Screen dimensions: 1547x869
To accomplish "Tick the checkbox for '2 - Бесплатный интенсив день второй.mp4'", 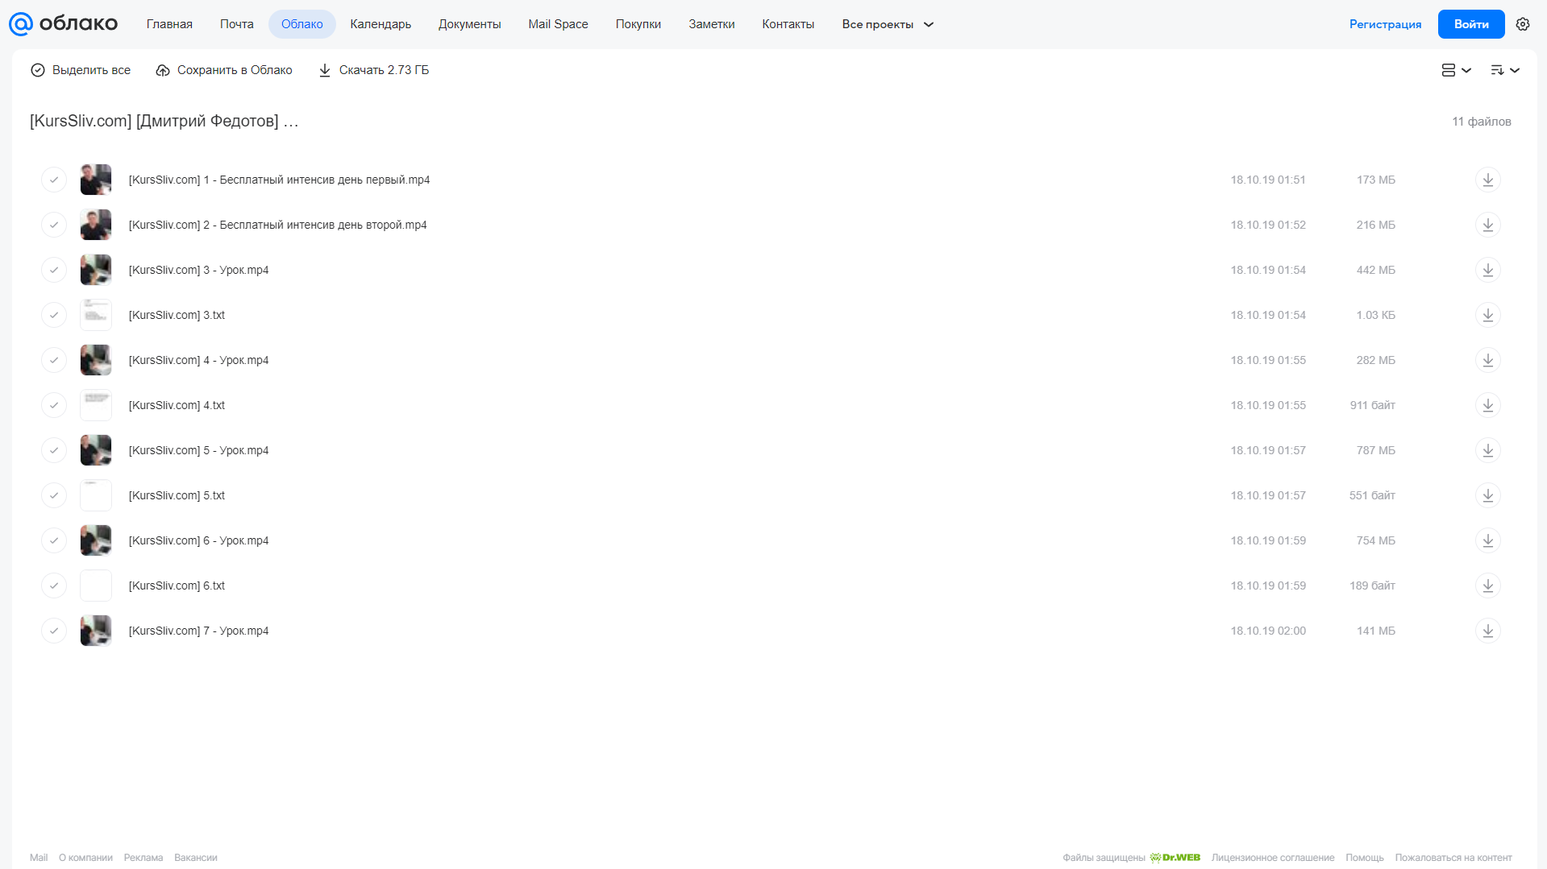I will (x=54, y=225).
